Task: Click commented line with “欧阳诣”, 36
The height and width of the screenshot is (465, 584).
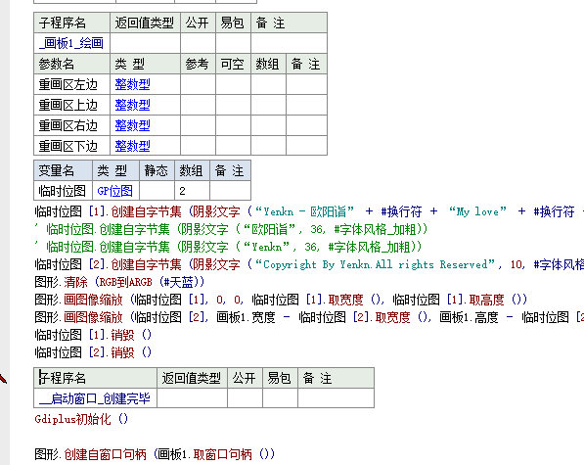Action: tap(231, 229)
